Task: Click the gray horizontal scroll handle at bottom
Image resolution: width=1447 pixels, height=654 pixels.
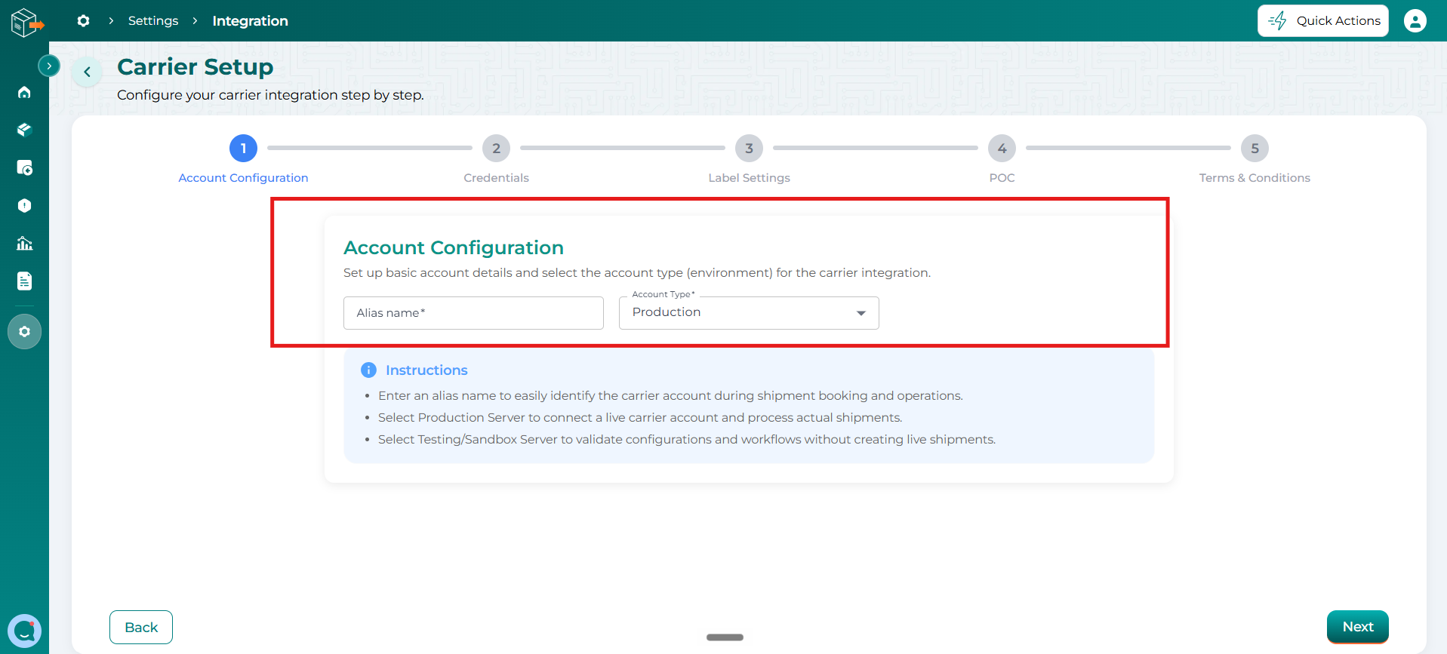Action: coord(725,637)
